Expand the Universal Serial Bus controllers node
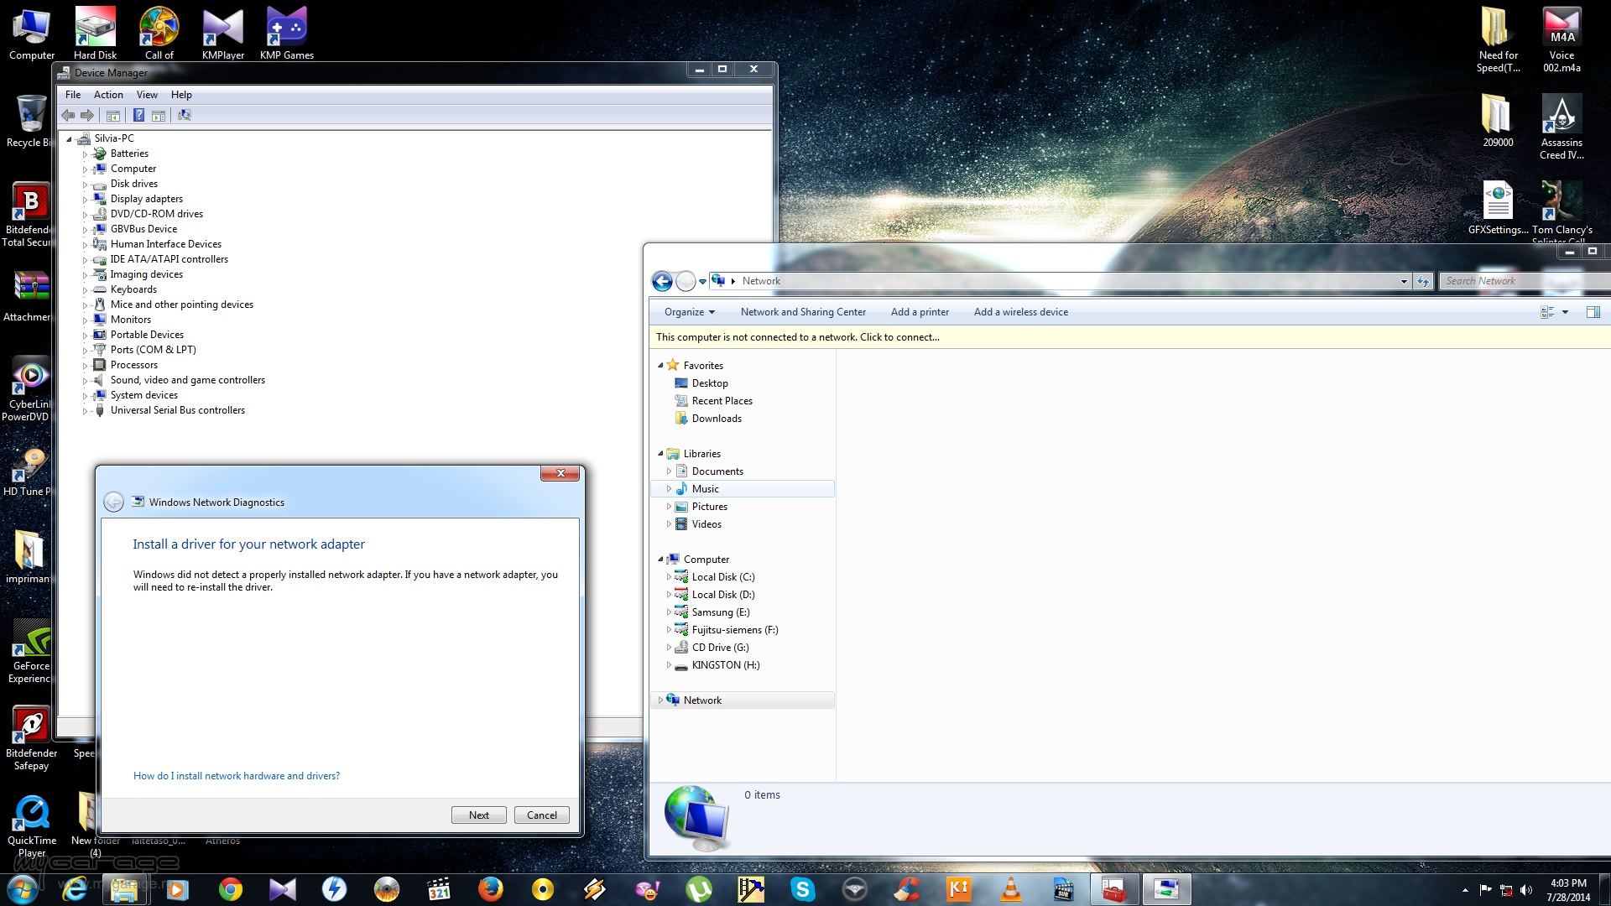This screenshot has width=1611, height=906. tap(85, 411)
